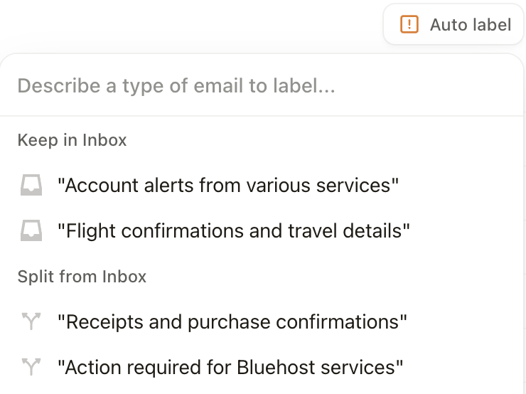Select "Receipts and purchase confirmations" suggestion
526x394 pixels.
232,322
